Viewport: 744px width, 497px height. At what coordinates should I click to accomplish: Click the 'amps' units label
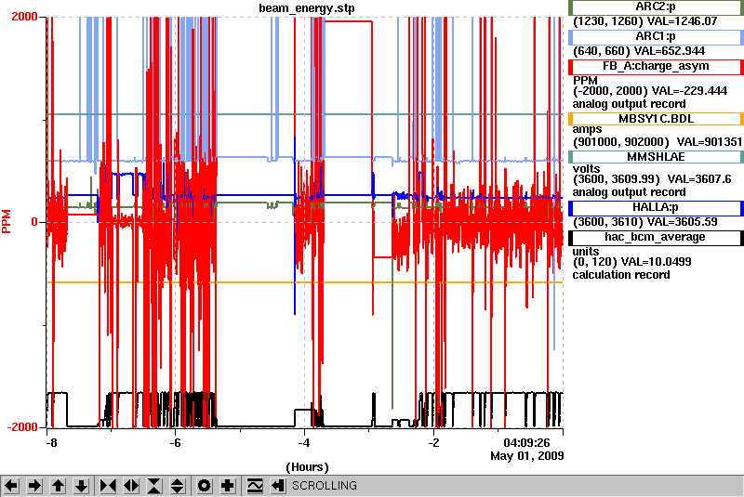pyautogui.click(x=587, y=129)
